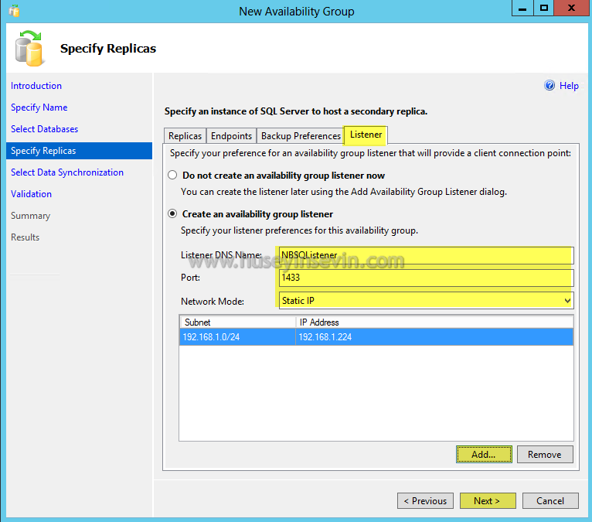Select the 192.168.1.224 IP address cell
Image resolution: width=592 pixels, height=522 pixels.
(x=434, y=337)
